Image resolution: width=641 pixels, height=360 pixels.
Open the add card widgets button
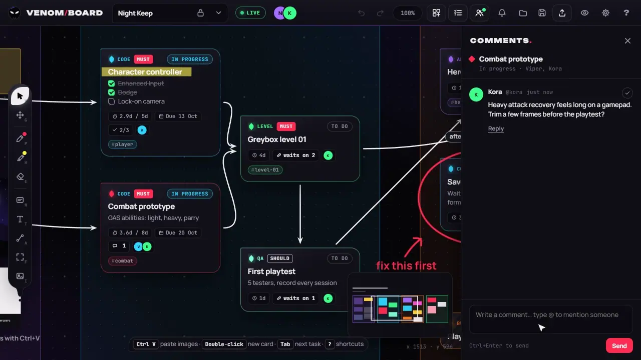pos(436,13)
